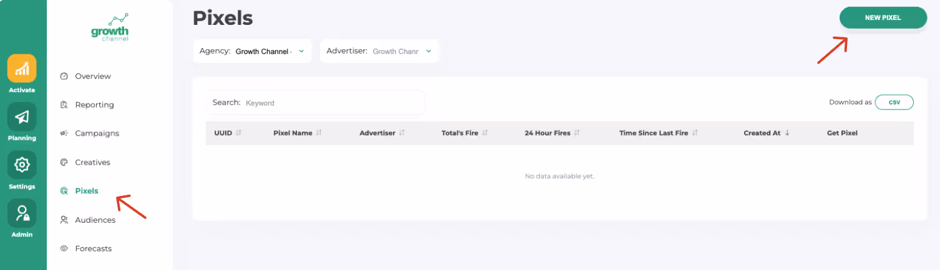Click the Activate label
This screenshot has height=270, width=940.
pyautogui.click(x=22, y=90)
